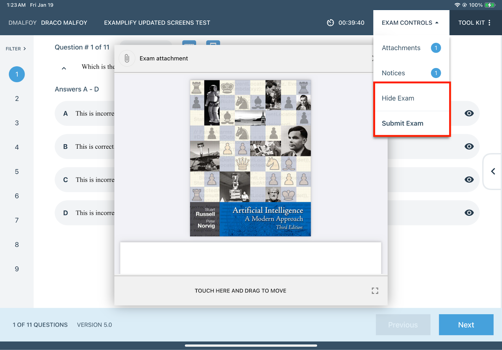This screenshot has height=350, width=502.
Task: Click the Exam attachment title text
Action: 164,58
